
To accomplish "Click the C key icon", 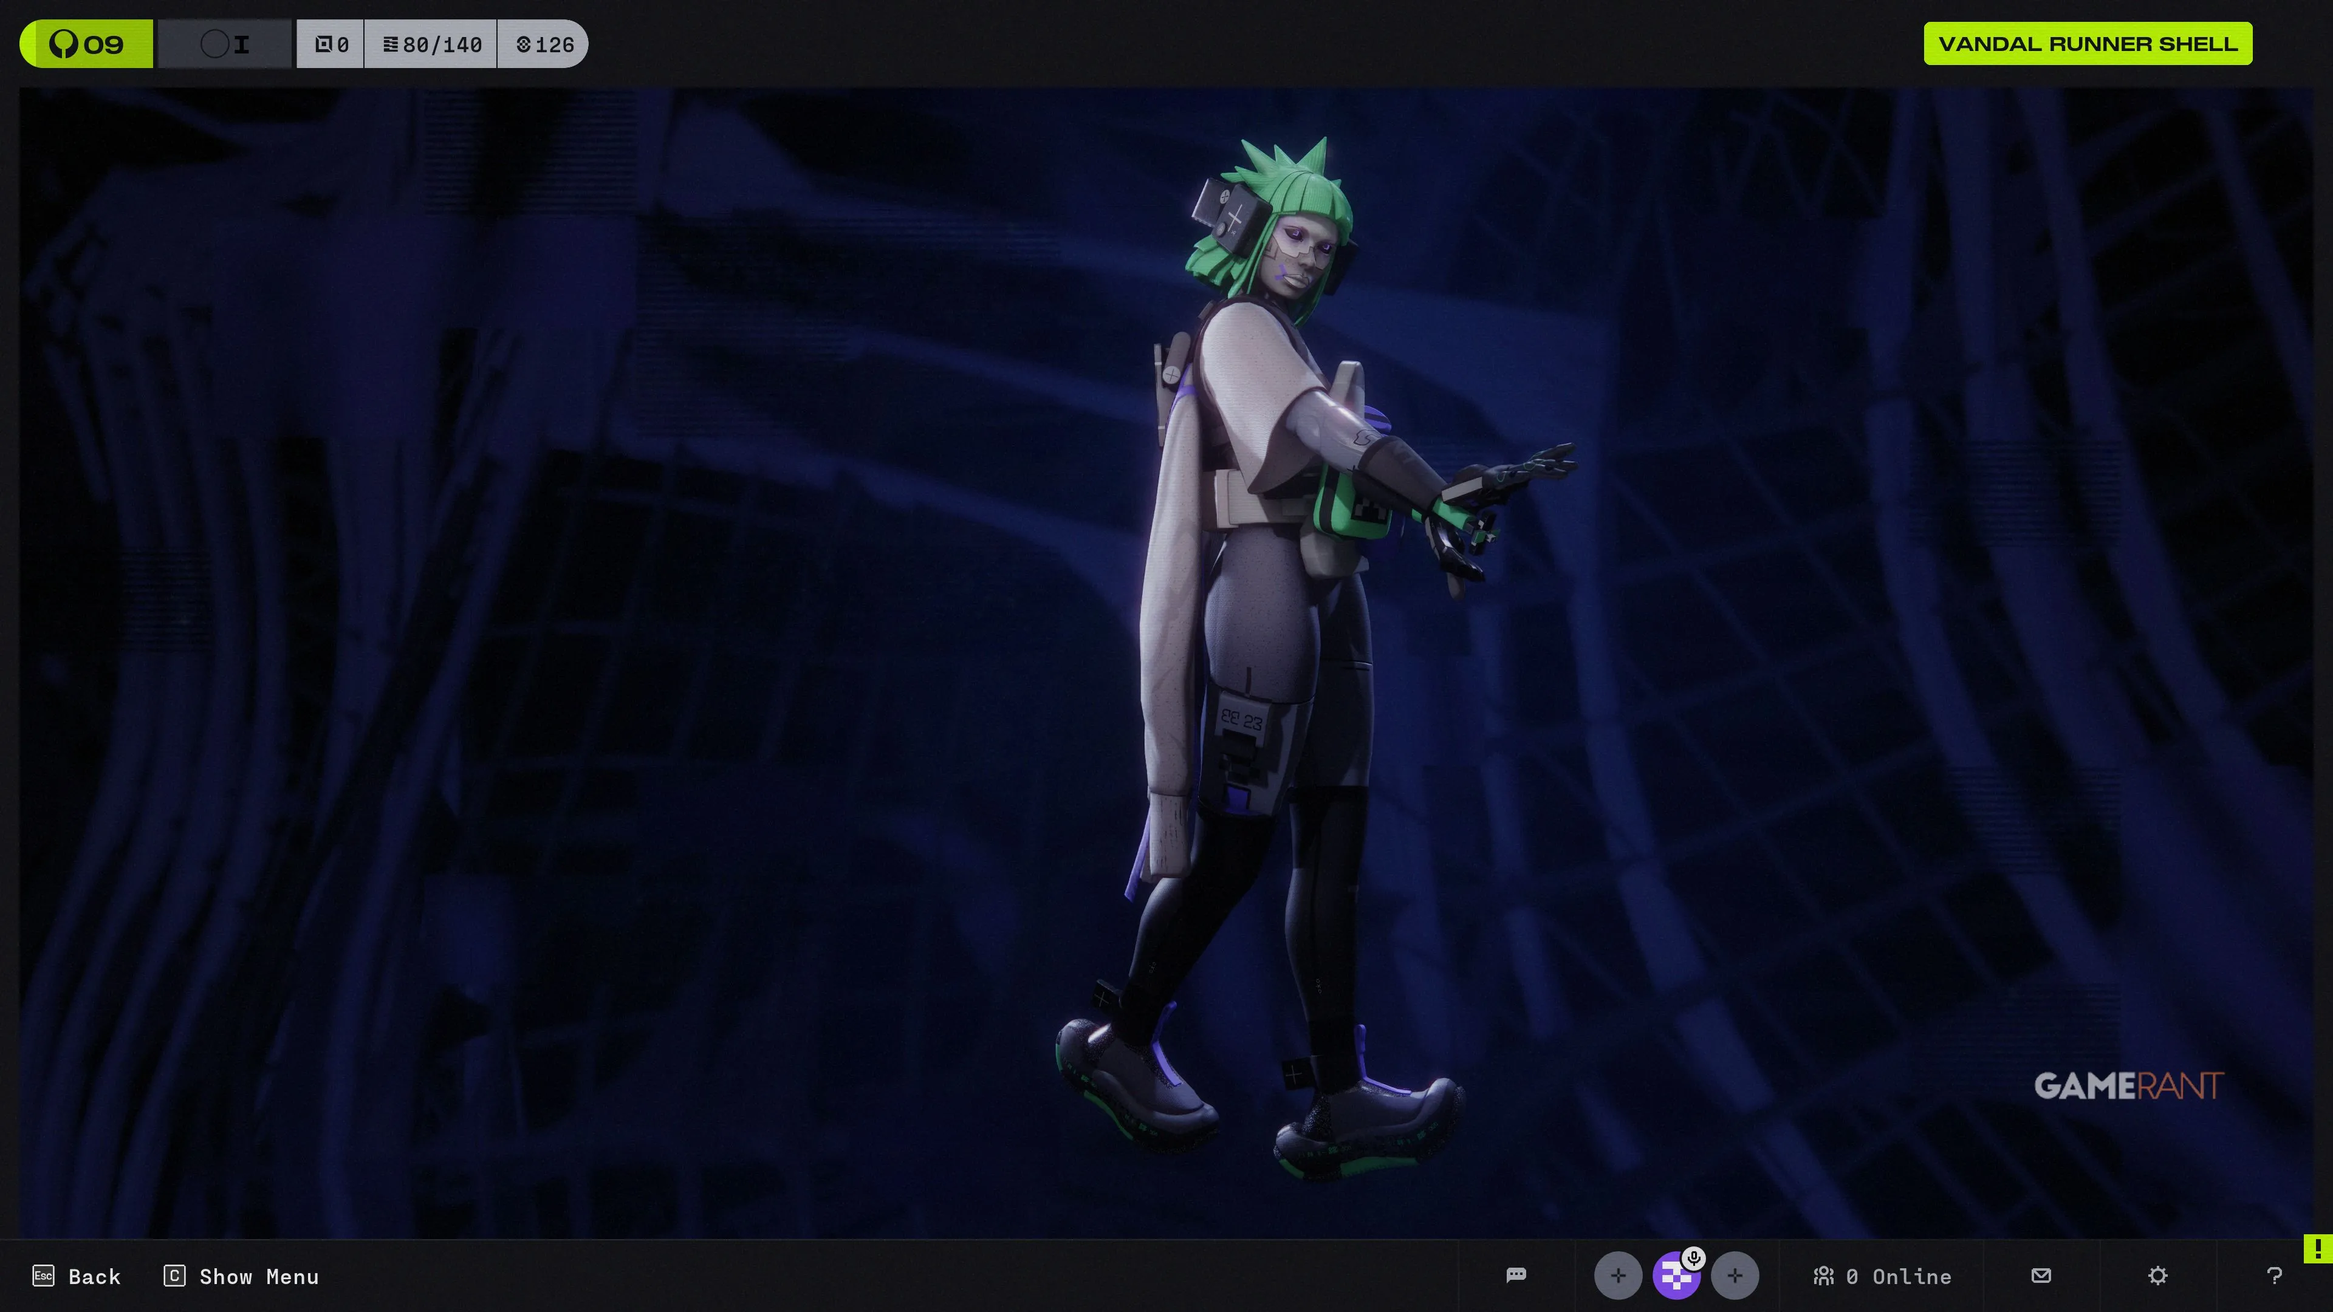I will [175, 1276].
